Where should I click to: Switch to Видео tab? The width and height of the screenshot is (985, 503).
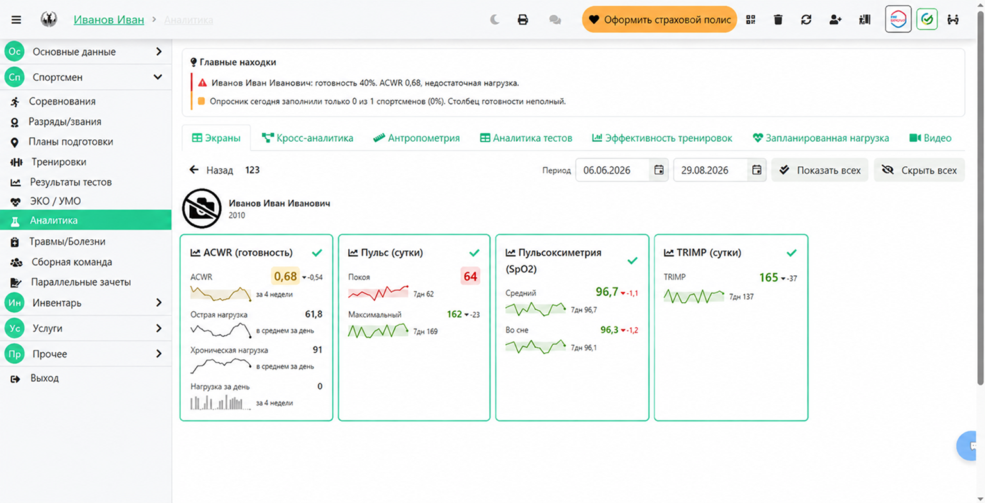point(930,138)
